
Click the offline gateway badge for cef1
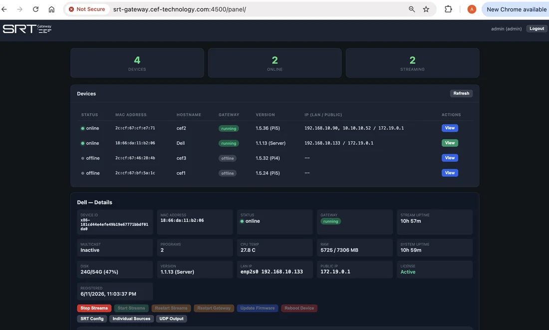pos(227,173)
